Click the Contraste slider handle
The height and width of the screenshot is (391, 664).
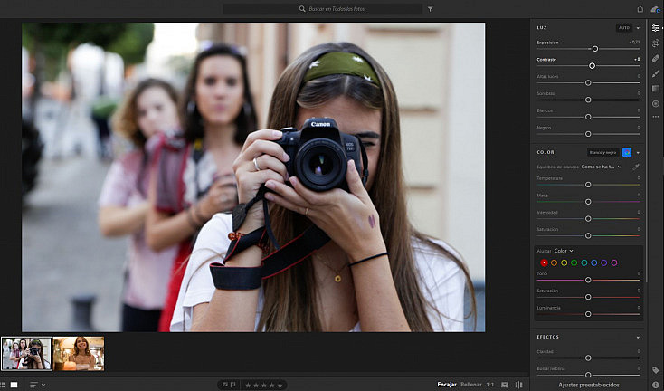pyautogui.click(x=592, y=66)
